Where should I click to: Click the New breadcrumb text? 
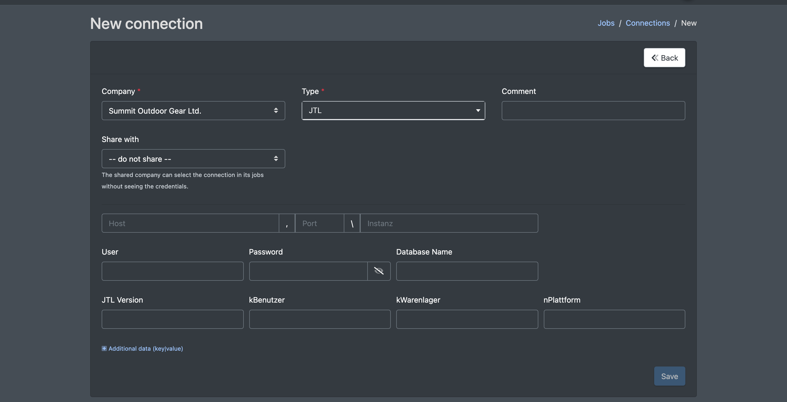click(x=689, y=23)
